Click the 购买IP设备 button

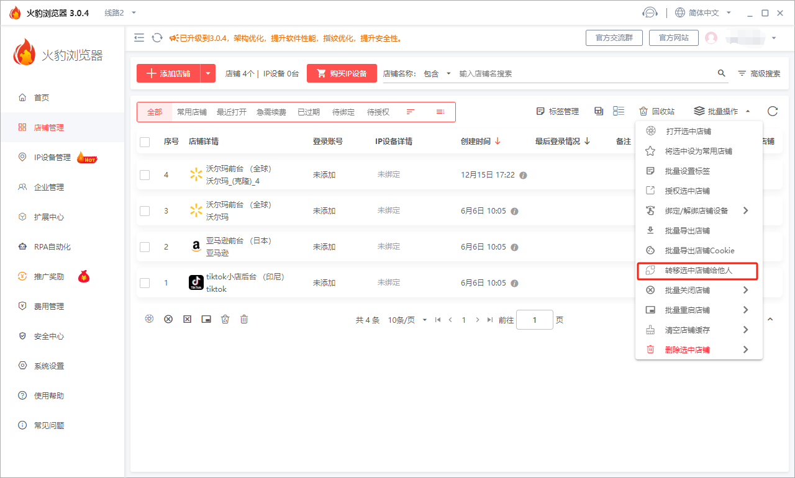[x=342, y=73]
